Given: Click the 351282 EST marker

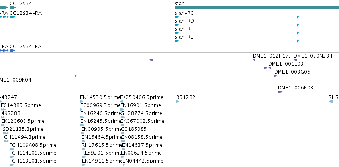Looking at the screenshot, I should [x=178, y=101].
